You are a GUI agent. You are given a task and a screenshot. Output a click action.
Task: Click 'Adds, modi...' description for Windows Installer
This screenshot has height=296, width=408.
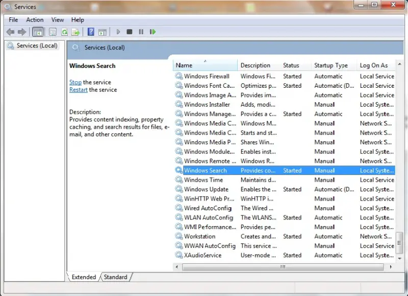(x=258, y=105)
